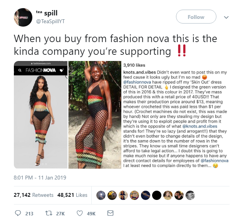Open the Fashion Nova screenshot image
243x220 pixels.
(40, 115)
